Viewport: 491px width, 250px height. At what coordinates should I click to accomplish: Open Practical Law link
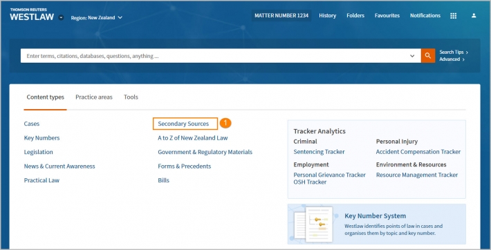coord(41,180)
